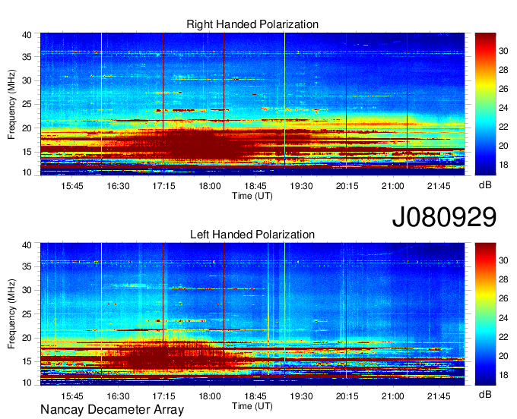Click "Frequency (MHz)" axis label of Right Handed plot
517x419 pixels.
click(11, 104)
